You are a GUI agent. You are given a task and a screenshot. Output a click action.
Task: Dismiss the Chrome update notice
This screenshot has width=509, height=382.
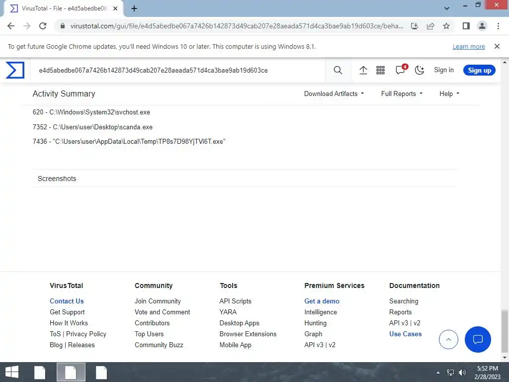tap(497, 46)
